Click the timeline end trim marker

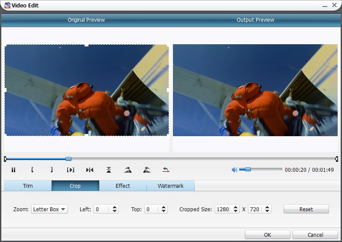coord(336,159)
